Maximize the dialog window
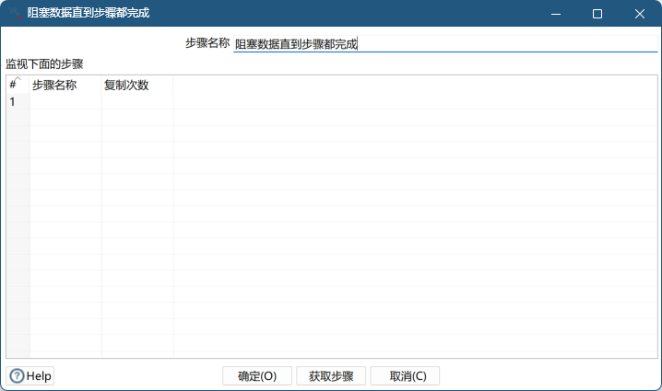Screen dimensions: 662x391 (x=597, y=14)
